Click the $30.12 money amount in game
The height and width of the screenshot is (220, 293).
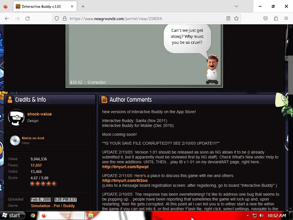76,82
